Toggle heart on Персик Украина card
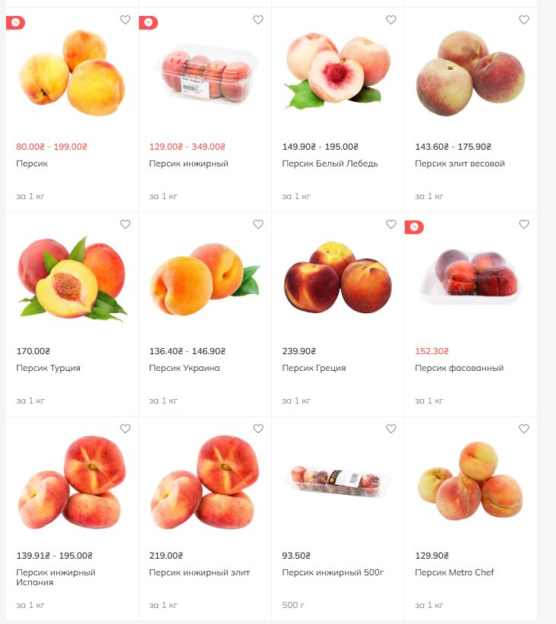The image size is (556, 624). (258, 224)
